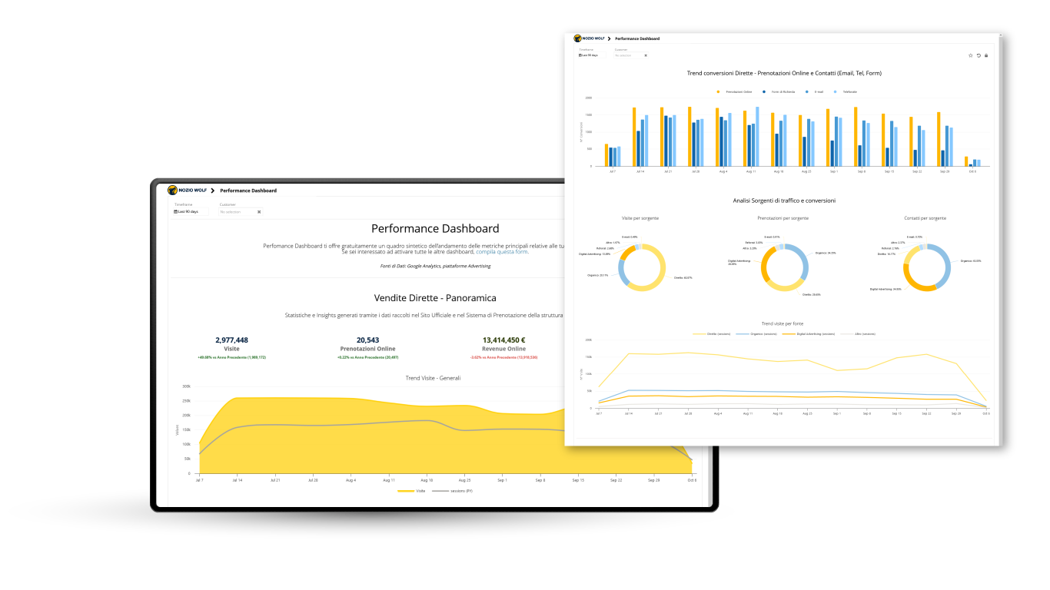Select Performance Dashboard breadcrumb in left dashboard
Image resolution: width=1050 pixels, height=590 pixels.
point(248,191)
